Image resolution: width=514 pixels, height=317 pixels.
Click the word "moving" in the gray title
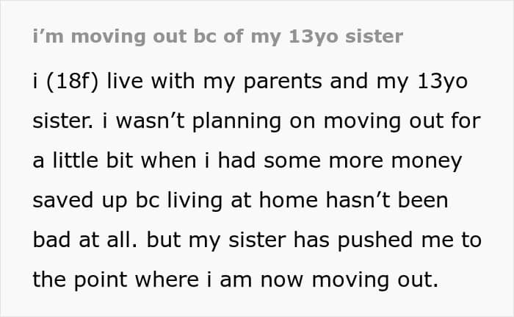pyautogui.click(x=108, y=37)
